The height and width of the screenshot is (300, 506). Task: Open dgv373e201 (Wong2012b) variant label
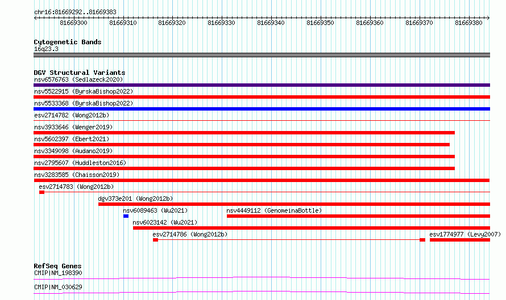[135, 198]
